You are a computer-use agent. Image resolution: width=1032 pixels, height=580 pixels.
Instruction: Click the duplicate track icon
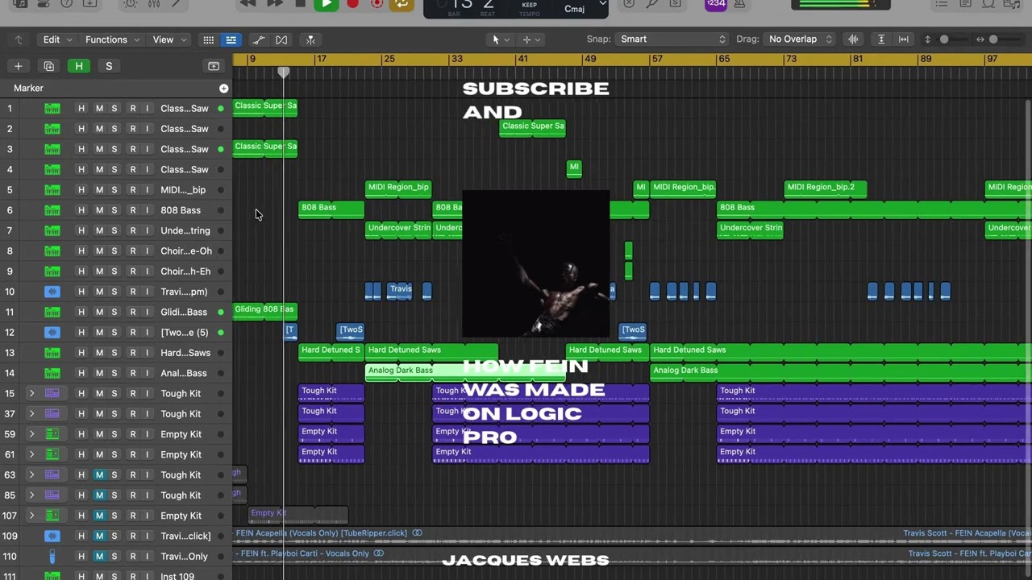pos(48,66)
